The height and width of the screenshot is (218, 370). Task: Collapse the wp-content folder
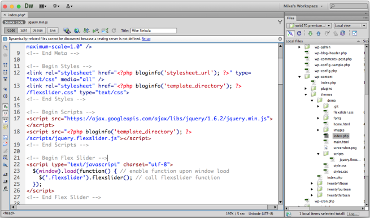click(299, 77)
